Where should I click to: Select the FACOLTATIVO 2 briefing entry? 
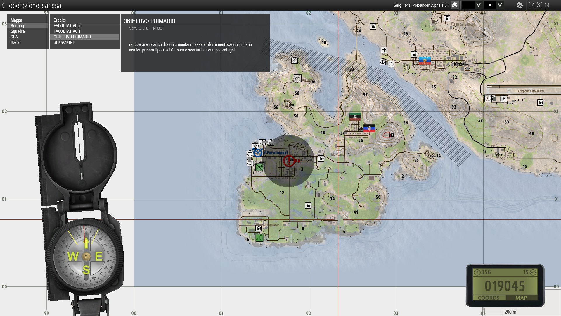pyautogui.click(x=85, y=26)
